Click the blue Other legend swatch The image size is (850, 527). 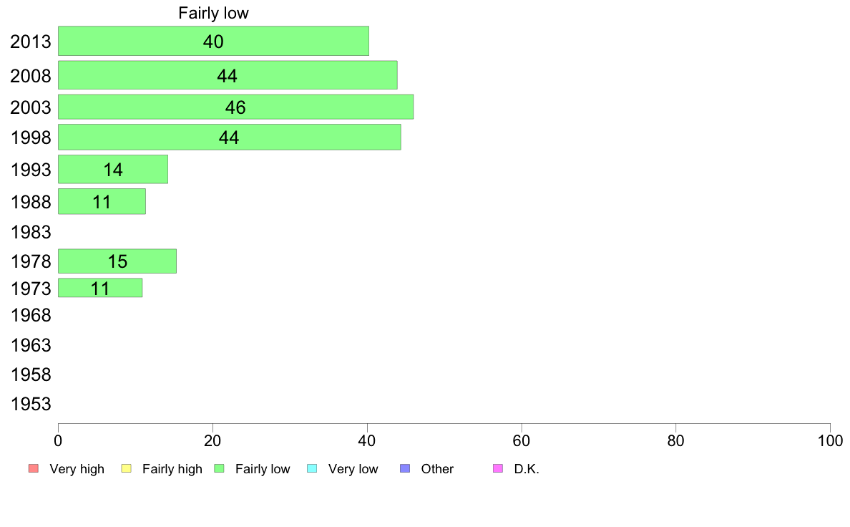[x=405, y=468]
